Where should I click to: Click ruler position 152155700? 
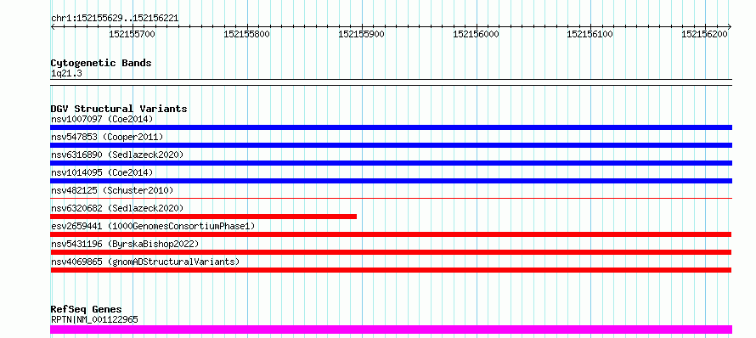pos(133,34)
